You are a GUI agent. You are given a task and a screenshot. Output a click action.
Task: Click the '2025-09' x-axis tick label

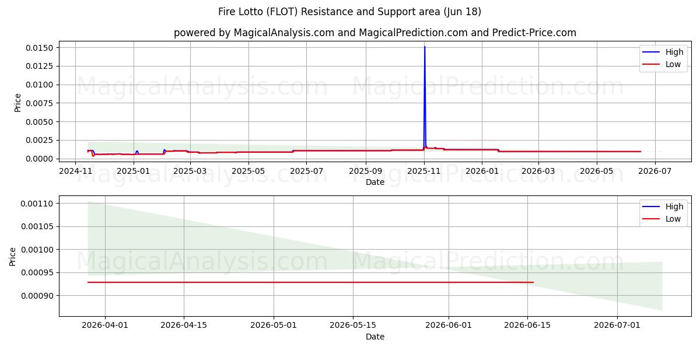366,171
